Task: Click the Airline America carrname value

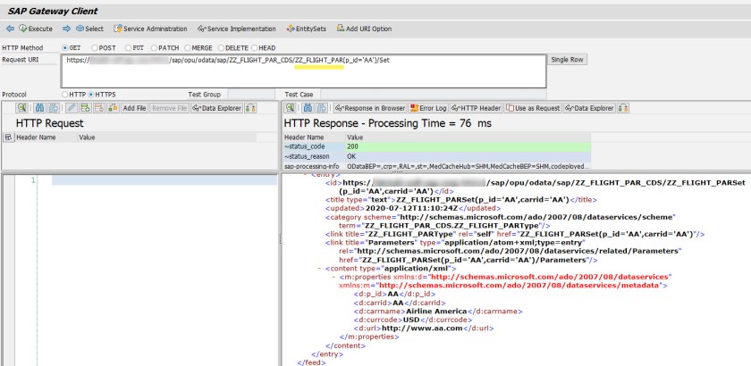Action: [x=437, y=311]
